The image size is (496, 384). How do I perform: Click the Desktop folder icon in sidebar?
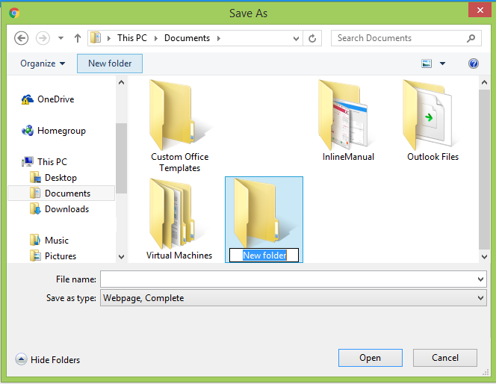(x=35, y=178)
